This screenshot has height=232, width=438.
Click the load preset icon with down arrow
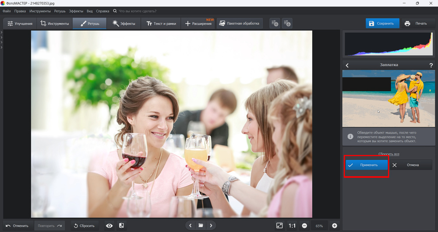pos(287,23)
